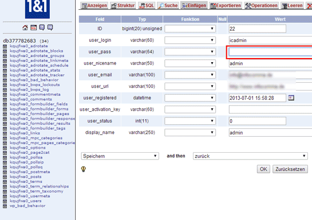Open the kqujfwa0_users table link
This screenshot has height=220, width=312.
click(26, 201)
